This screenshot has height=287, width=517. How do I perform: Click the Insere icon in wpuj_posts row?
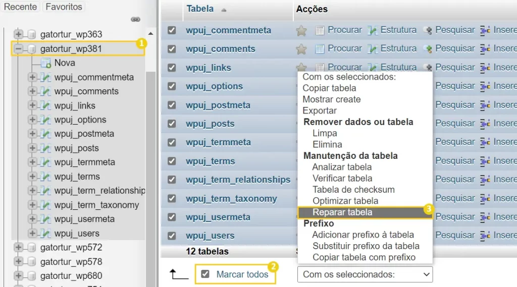[485, 124]
